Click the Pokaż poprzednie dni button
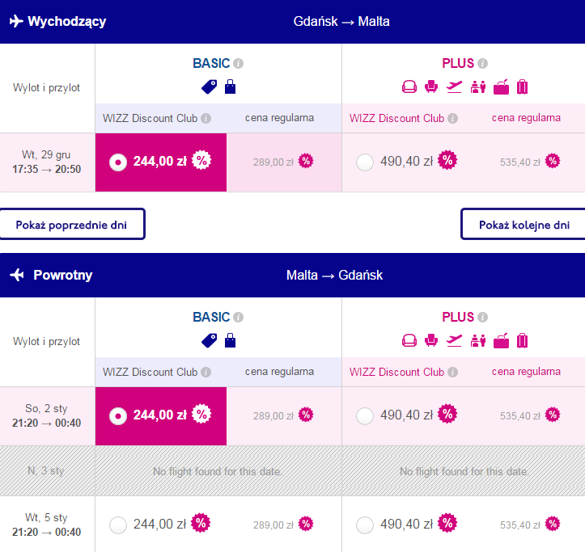Screen dimensions: 585x552 click(72, 224)
